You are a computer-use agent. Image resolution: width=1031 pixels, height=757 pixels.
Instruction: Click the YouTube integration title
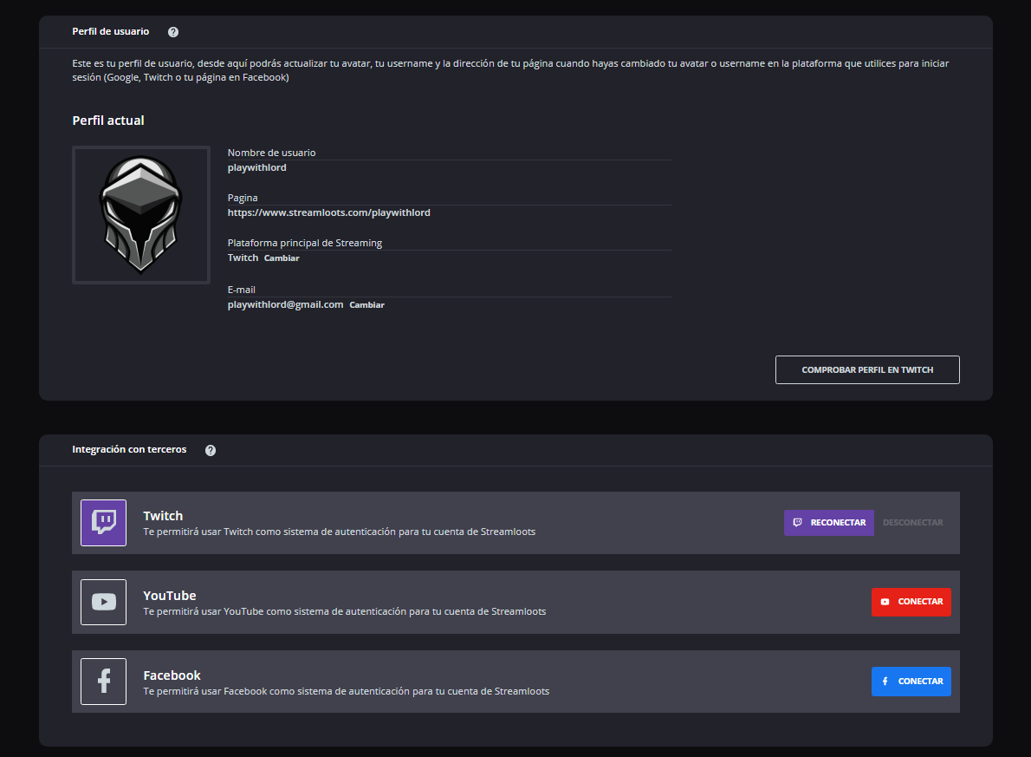pos(170,596)
